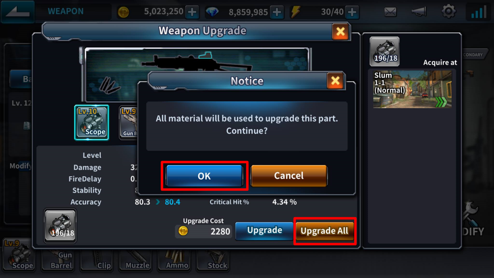Go back with the arrow button
The width and height of the screenshot is (494, 278).
pos(18,12)
